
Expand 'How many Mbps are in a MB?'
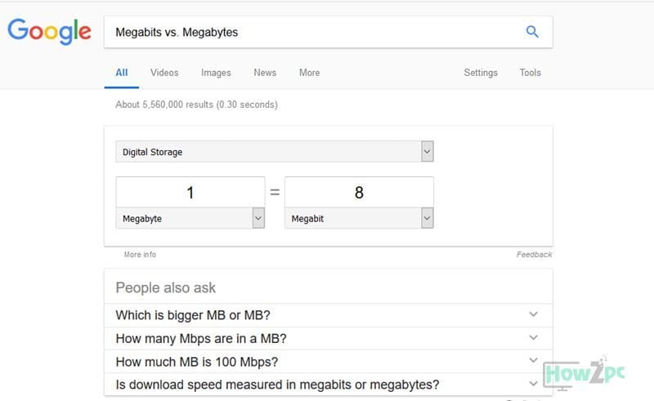coord(329,338)
